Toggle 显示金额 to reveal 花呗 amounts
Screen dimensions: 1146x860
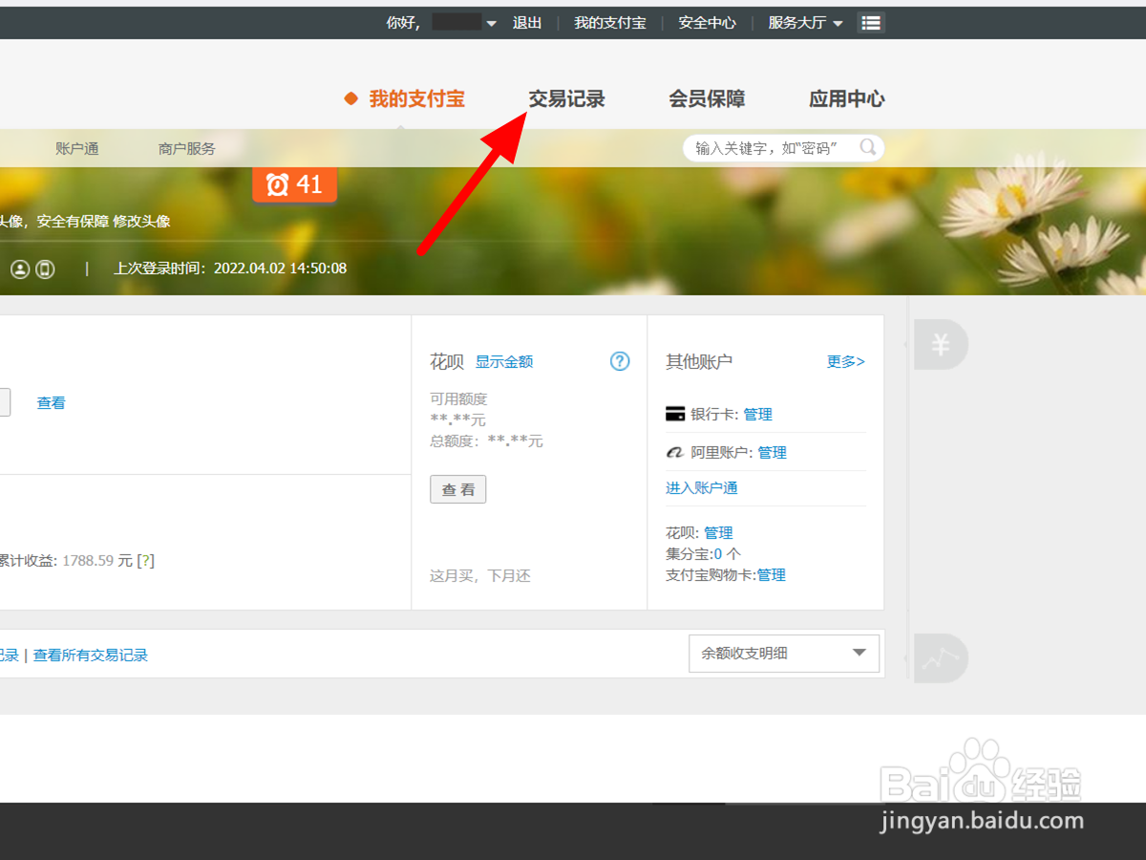504,361
